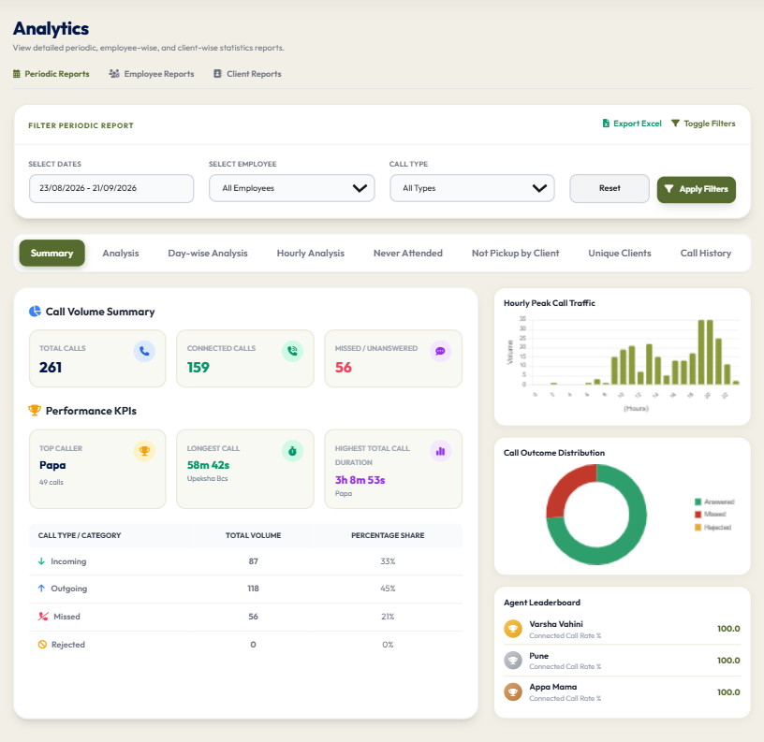Screen dimensions: 764x742
Task: Click Incoming percentage share 33%
Action: [x=388, y=560]
